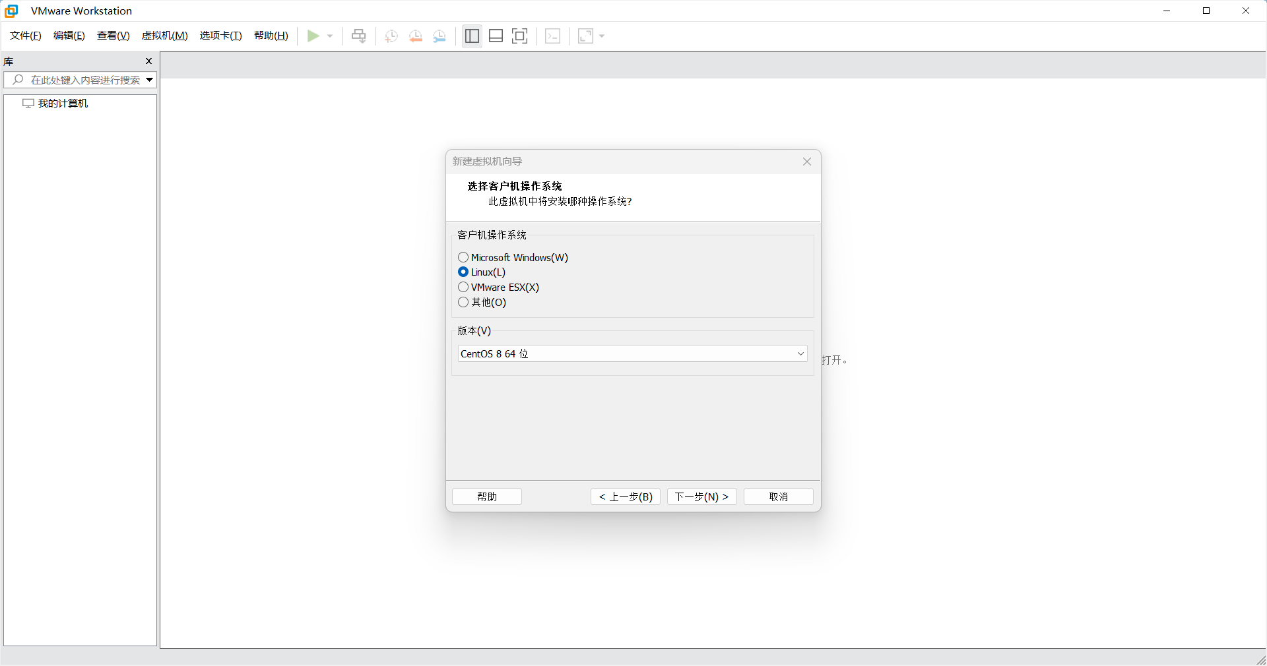1267x666 pixels.
Task: Maximize the VMware Workstation window
Action: (1206, 11)
